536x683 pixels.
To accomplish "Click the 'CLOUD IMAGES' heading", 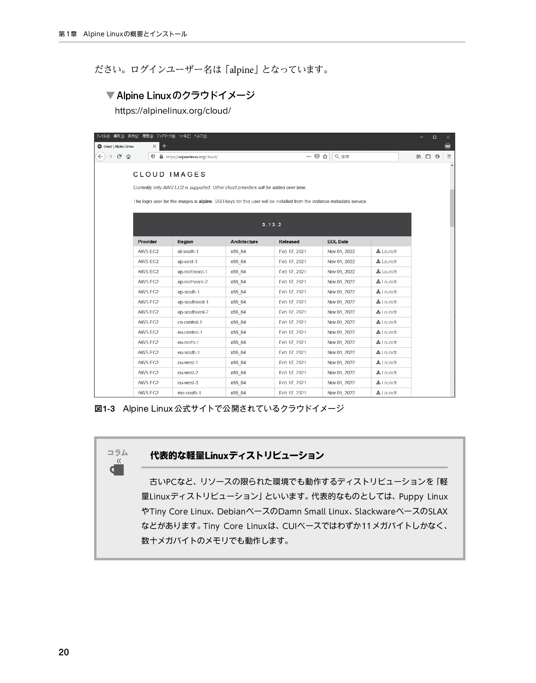I will click(x=169, y=175).
